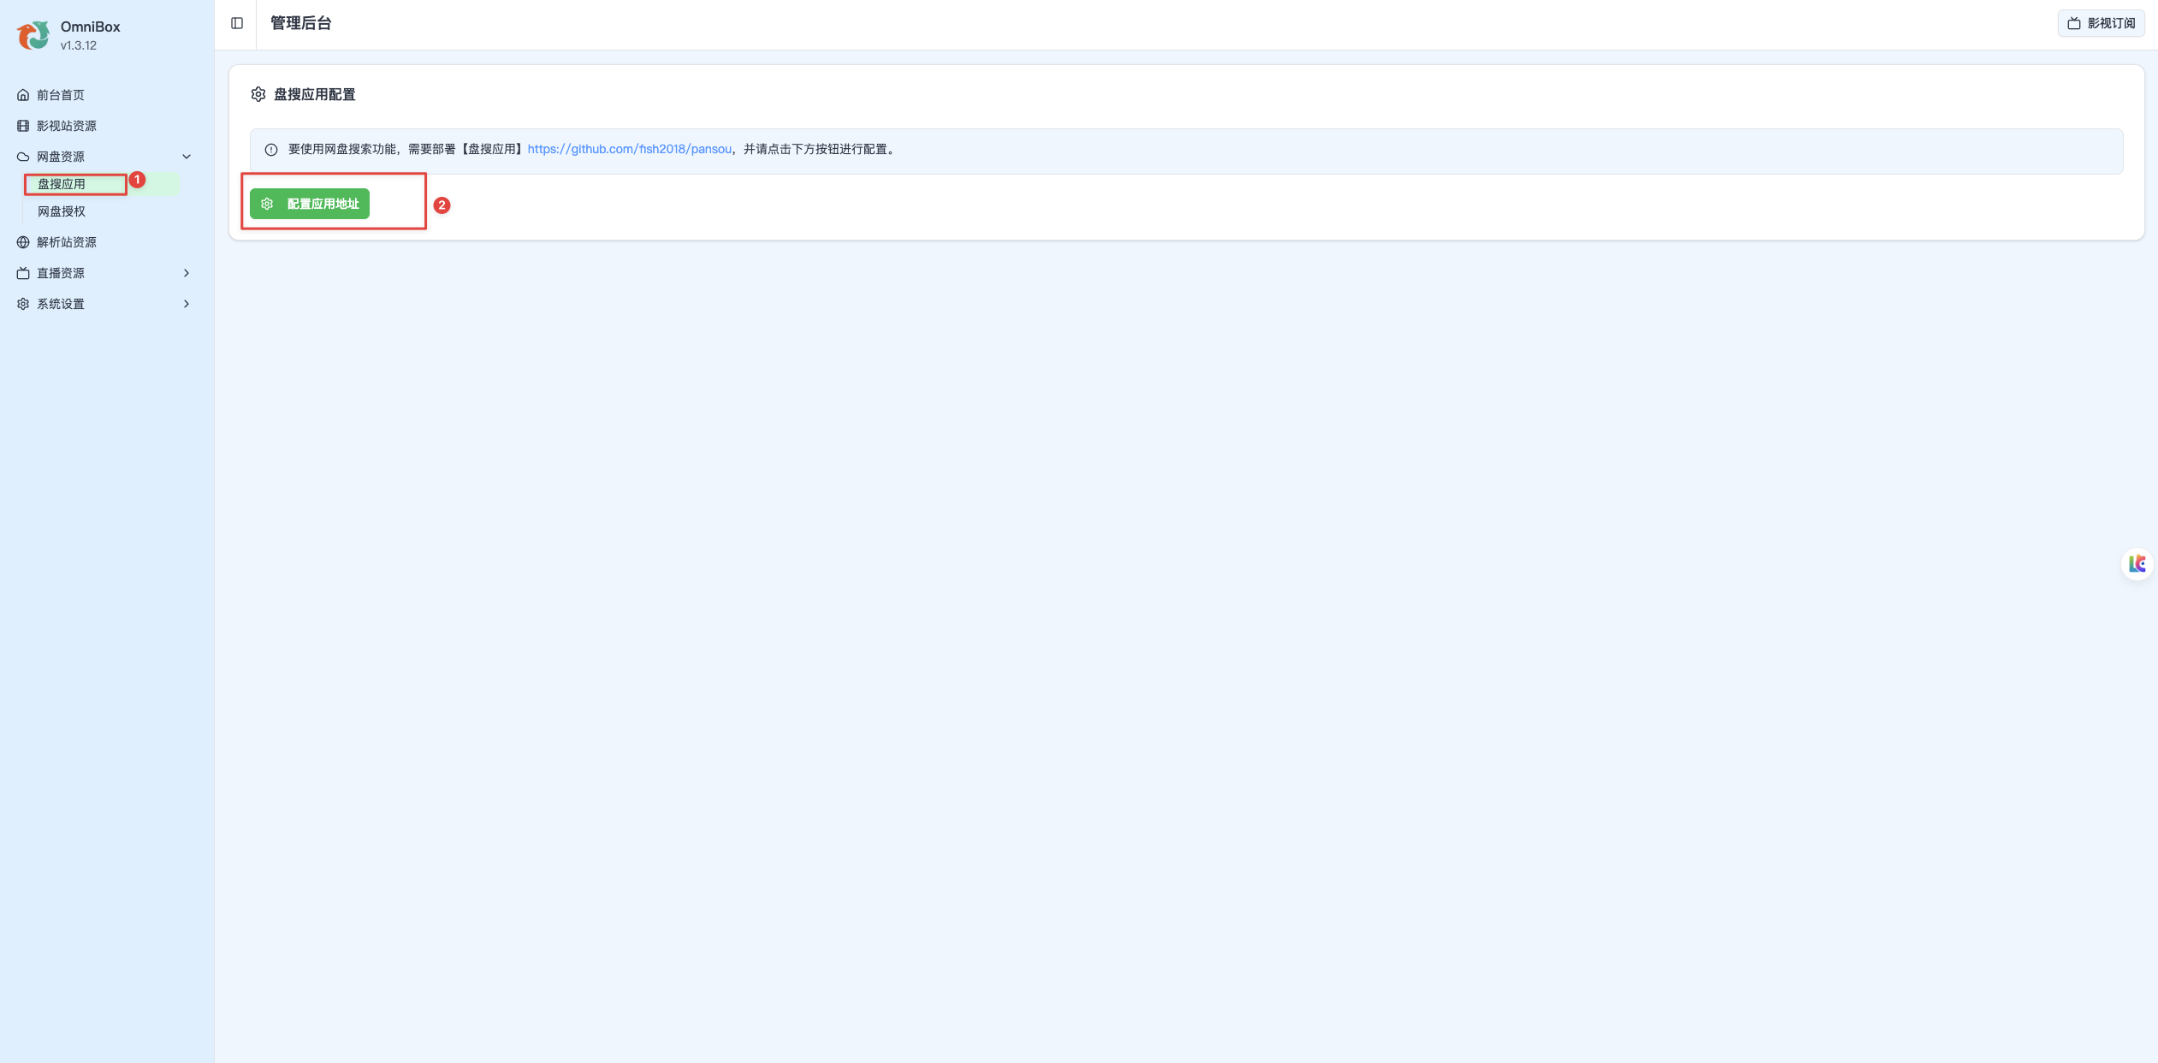2158x1063 pixels.
Task: Click the 管理后台 page title
Action: [301, 23]
